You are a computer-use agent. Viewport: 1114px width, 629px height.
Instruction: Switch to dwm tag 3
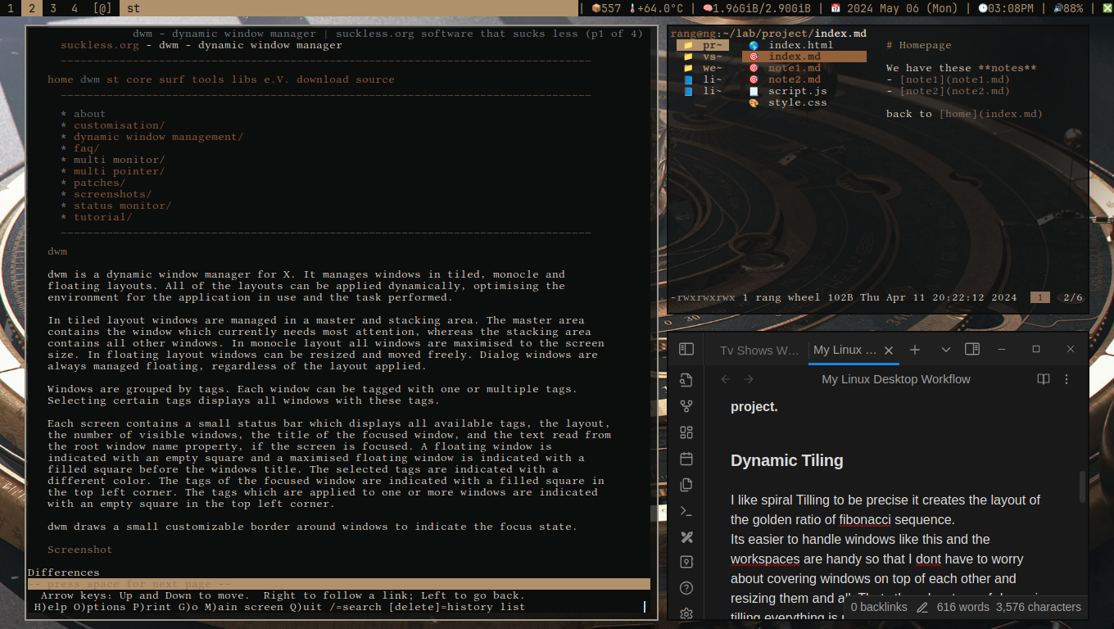click(52, 8)
